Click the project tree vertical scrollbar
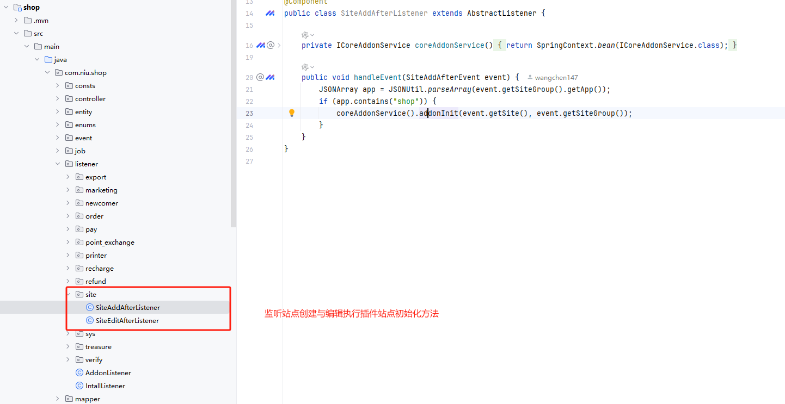The image size is (785, 404). (x=234, y=109)
